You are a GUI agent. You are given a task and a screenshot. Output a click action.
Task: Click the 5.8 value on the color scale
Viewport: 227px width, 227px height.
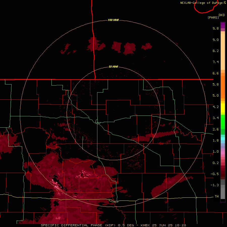(x=216, y=84)
